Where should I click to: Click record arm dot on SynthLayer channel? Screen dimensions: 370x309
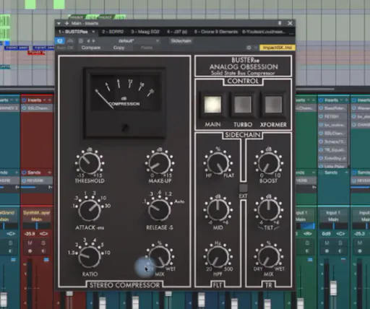[30, 251]
